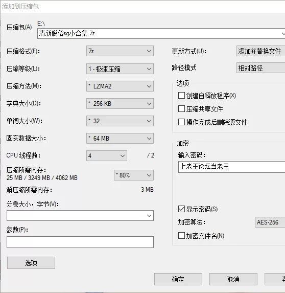Open the 压缩方法 LZMA2 dropdown
Viewport: 285px width, 293px height.
point(120,86)
